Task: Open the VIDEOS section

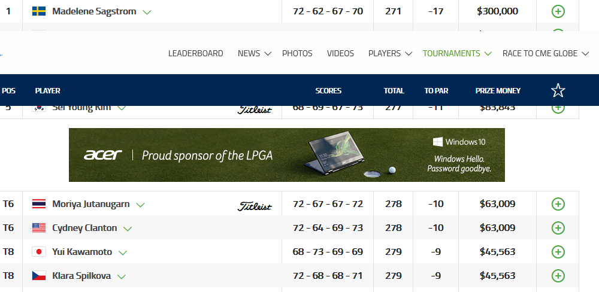Action: pos(340,53)
